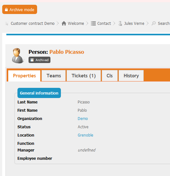170x176 pixels.
Task: Click the Search magnifier icon in breadcrumb
Action: tap(154, 24)
